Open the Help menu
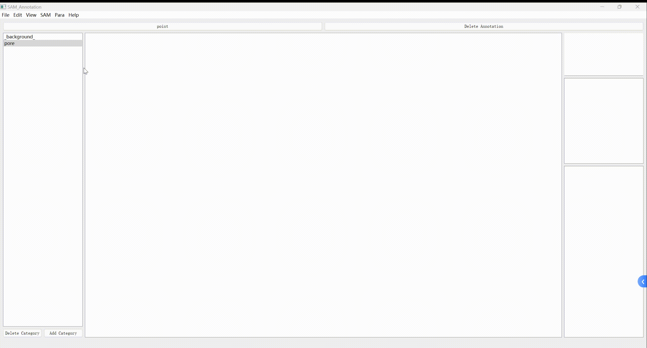This screenshot has height=348, width=647. (x=74, y=15)
